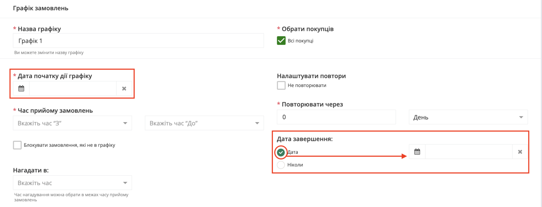Click hint 'Час нагадування можна обрати...'
The width and height of the screenshot is (542, 207).
[71, 197]
